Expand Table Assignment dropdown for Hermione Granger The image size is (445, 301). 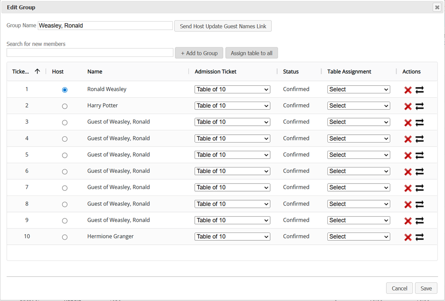coord(358,237)
